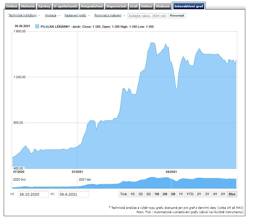This screenshot has width=253, height=222.
Task: Choose the YTD range button
Action: [x=190, y=194]
